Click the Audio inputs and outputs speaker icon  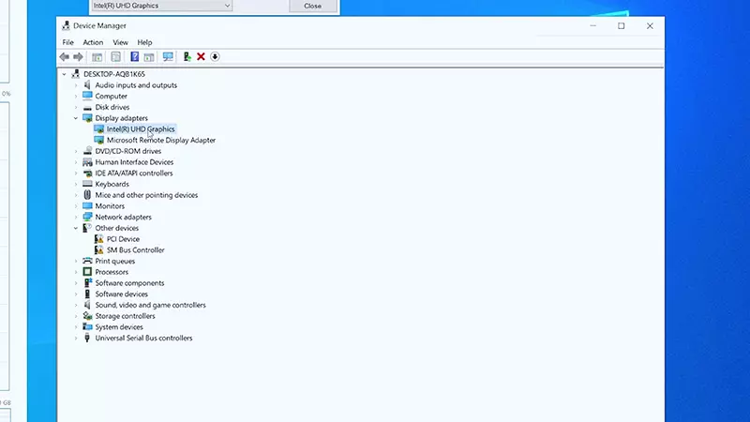click(87, 85)
